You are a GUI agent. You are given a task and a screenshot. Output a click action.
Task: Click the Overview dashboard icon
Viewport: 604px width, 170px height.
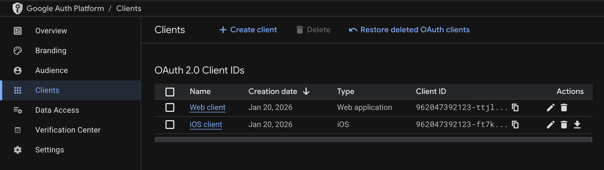[18, 31]
